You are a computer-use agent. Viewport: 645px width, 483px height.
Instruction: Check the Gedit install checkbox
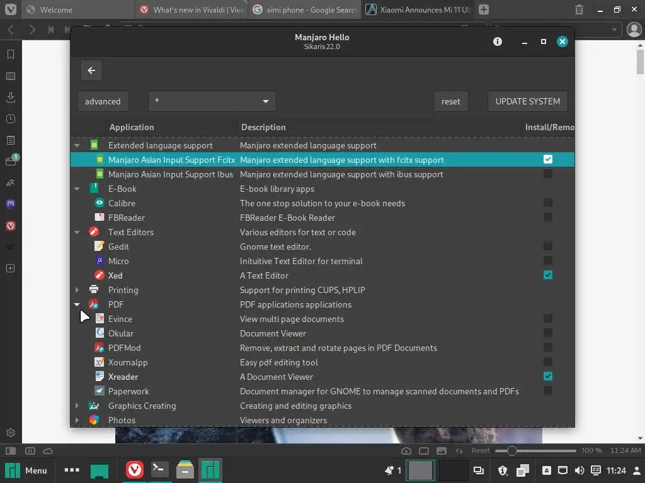point(547,246)
